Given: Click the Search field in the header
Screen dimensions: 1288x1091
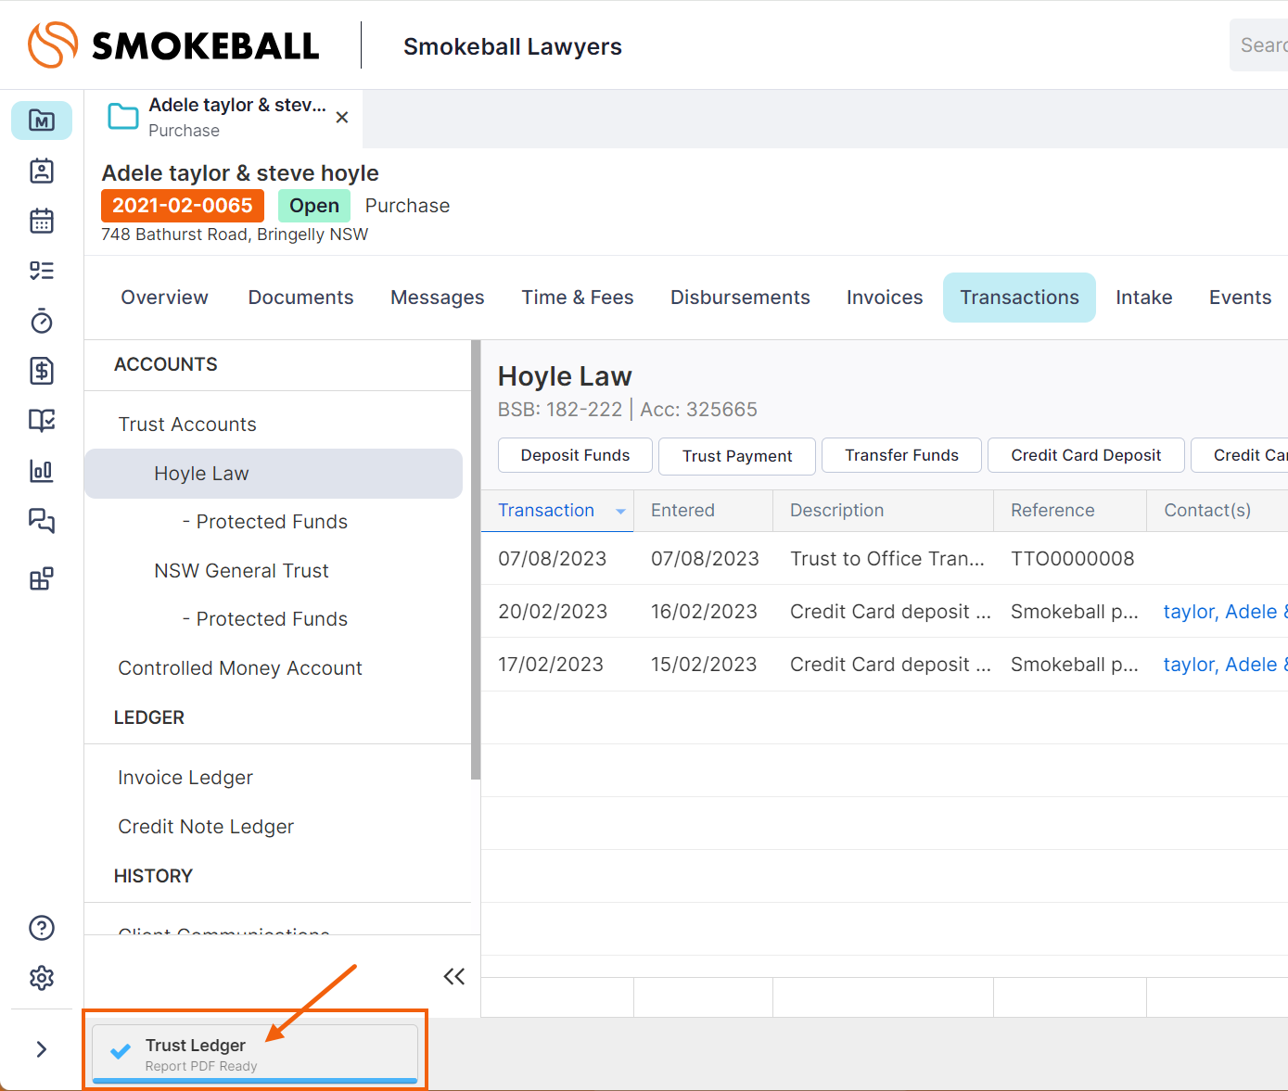Looking at the screenshot, I should tap(1258, 44).
